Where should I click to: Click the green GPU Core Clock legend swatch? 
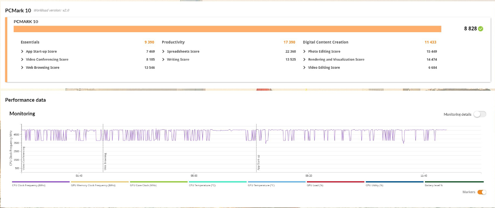point(159,182)
